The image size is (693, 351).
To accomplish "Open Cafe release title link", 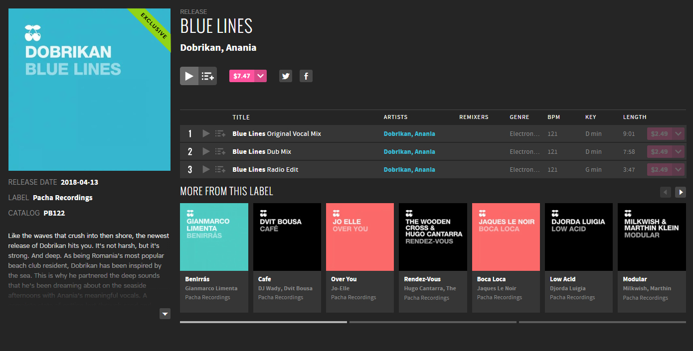I will [x=265, y=279].
